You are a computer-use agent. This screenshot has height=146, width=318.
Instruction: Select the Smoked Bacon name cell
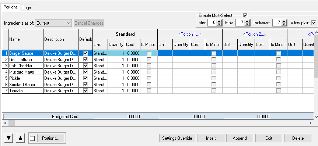26,85
